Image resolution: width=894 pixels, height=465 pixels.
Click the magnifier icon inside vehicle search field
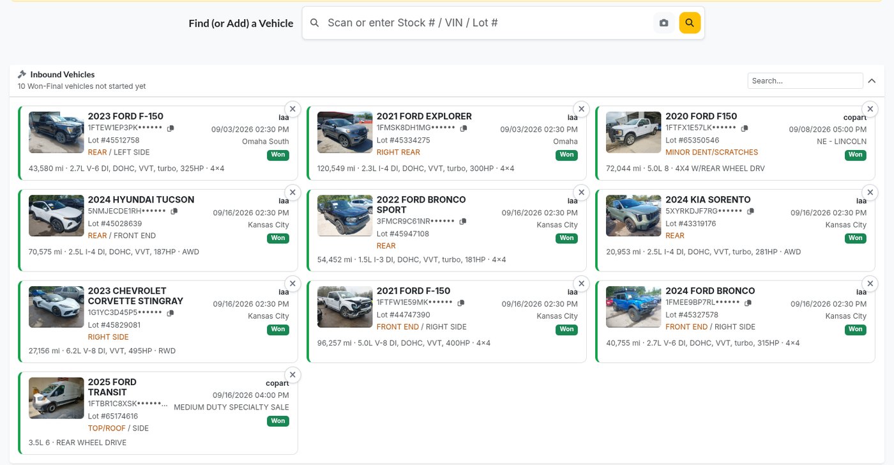pyautogui.click(x=314, y=23)
